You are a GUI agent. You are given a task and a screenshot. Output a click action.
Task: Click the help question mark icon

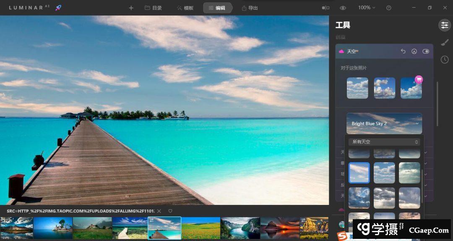389,8
